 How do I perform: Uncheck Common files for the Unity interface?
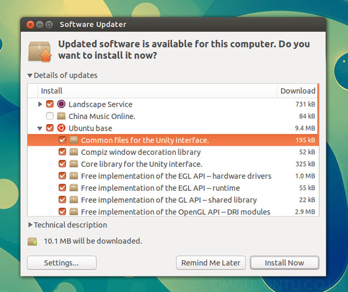pos(62,140)
